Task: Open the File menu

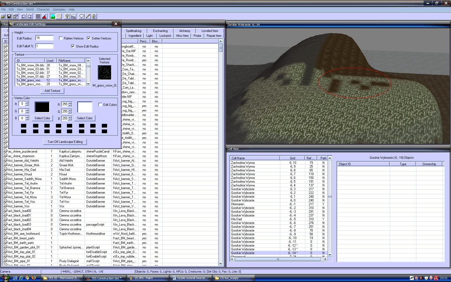Action: 3,9
